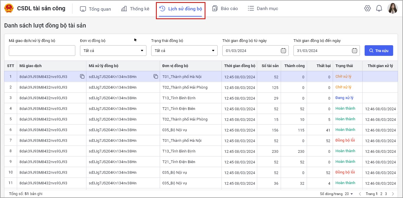Open the Thống kê tab

[x=135, y=9]
